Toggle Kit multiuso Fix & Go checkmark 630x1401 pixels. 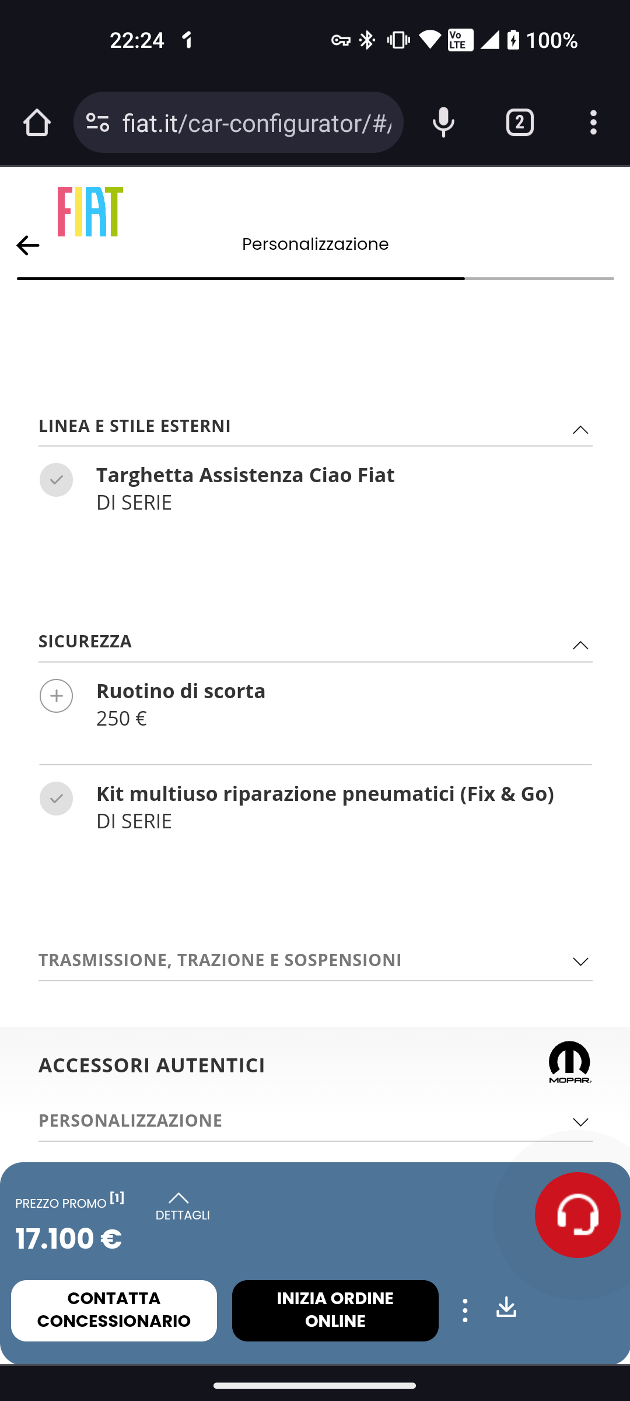click(56, 799)
